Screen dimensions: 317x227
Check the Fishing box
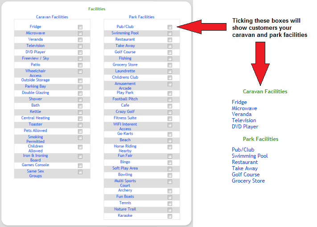170,59
